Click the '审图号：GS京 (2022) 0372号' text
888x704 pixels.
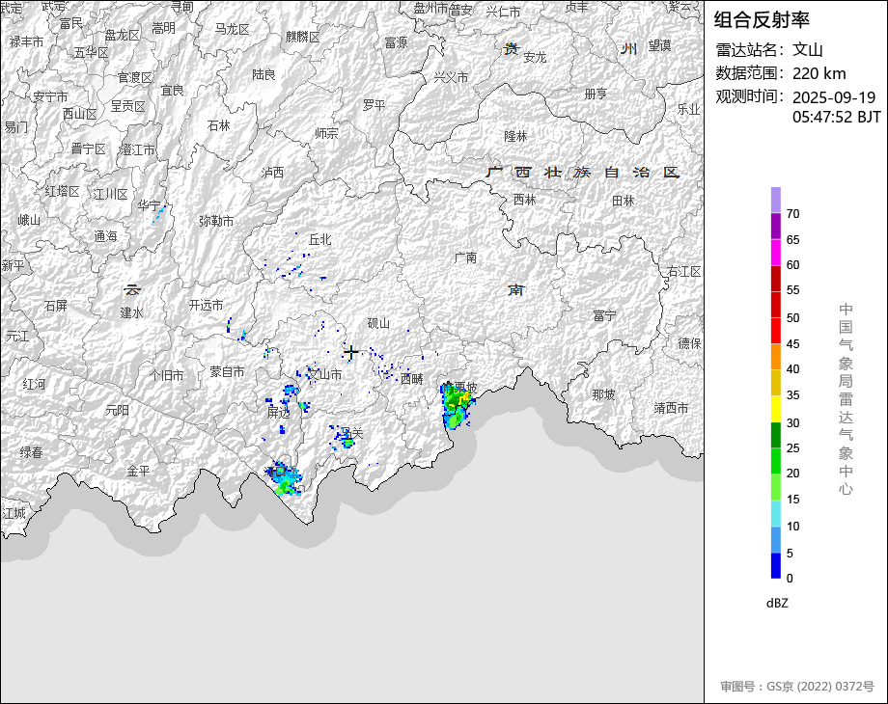coord(797,687)
